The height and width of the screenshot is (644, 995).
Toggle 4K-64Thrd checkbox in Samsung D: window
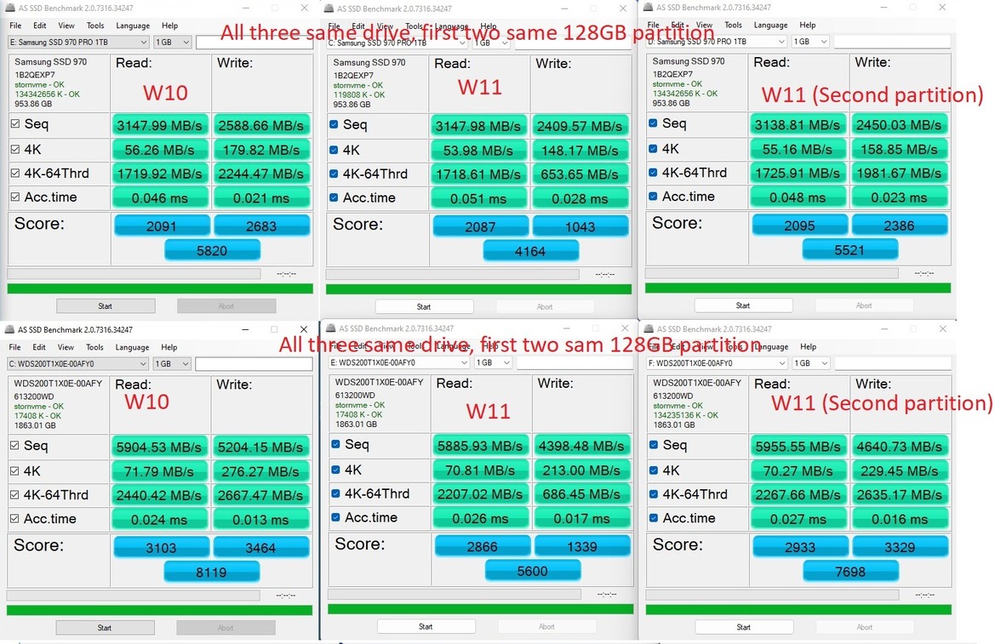pos(653,172)
